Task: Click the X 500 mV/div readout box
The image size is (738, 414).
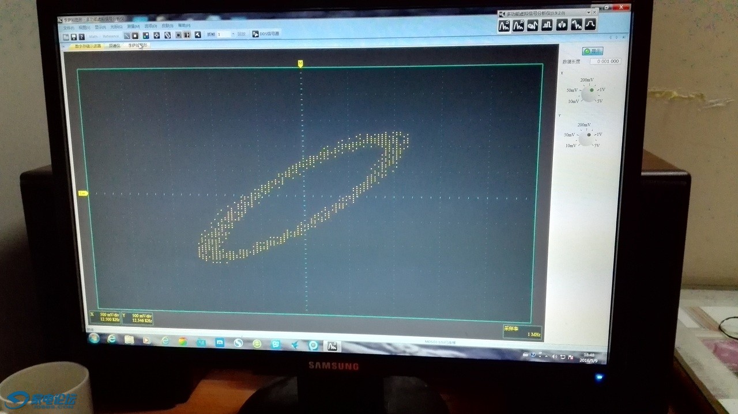Action: [x=104, y=318]
